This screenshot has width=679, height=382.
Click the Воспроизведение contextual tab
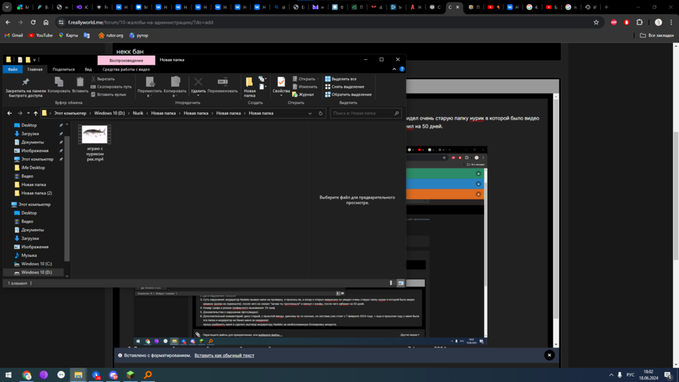coord(126,60)
